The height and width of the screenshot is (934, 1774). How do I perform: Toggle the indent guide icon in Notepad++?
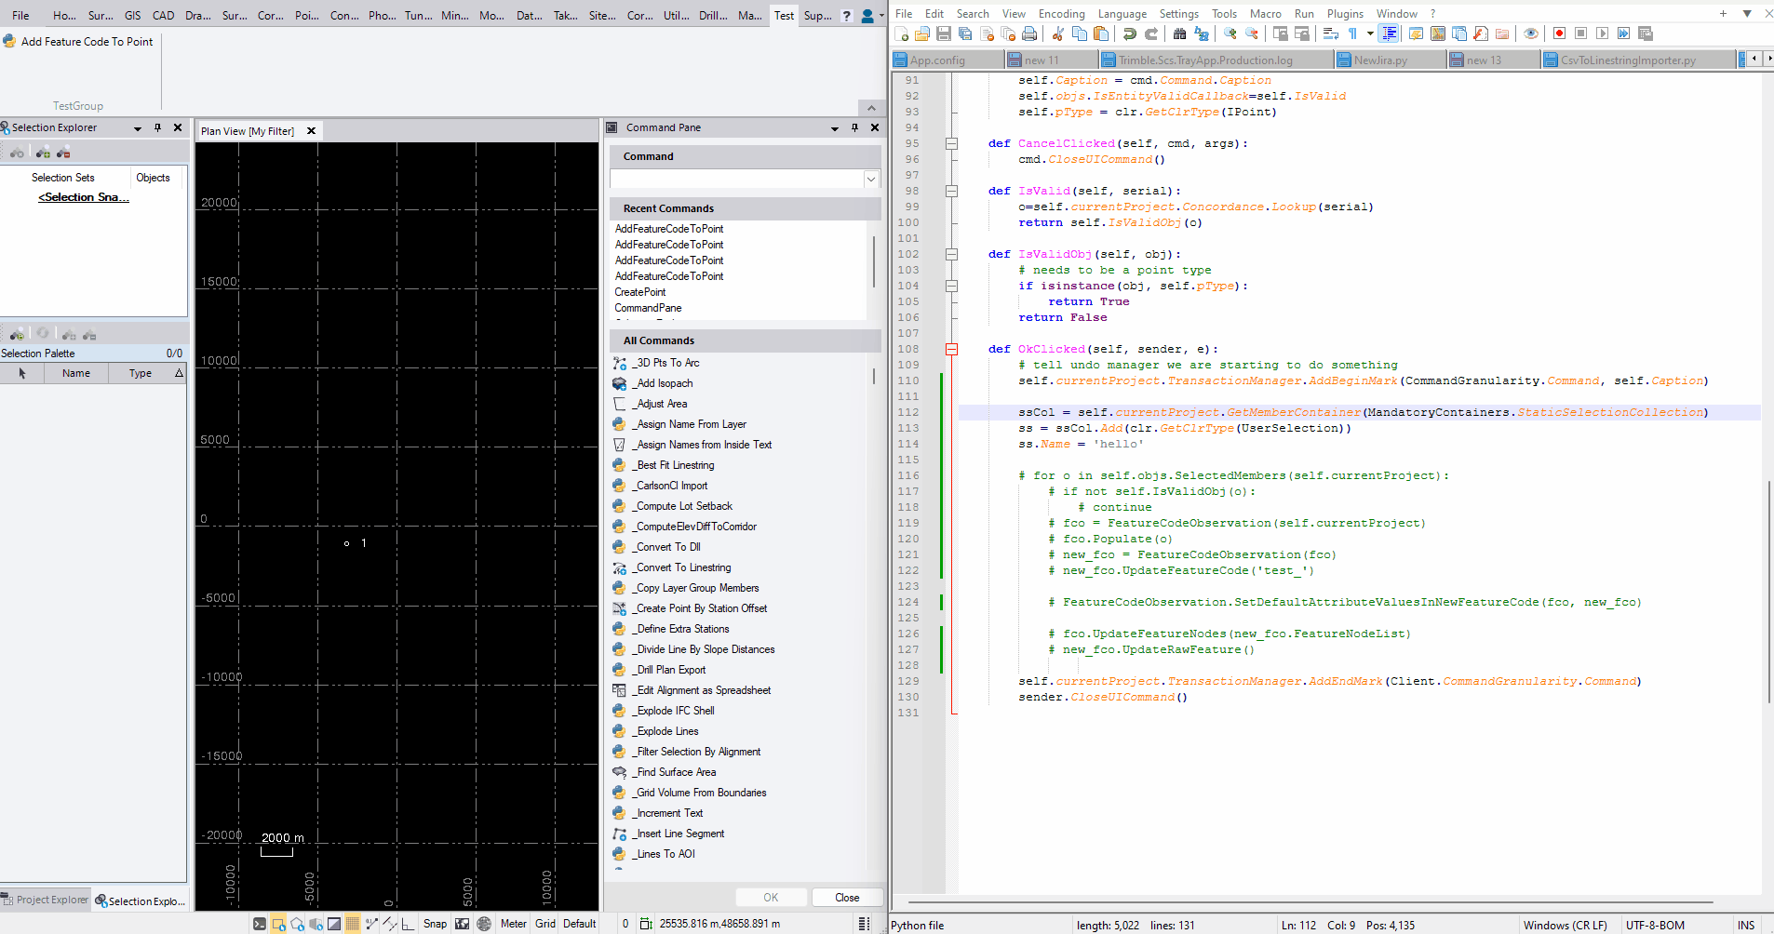pyautogui.click(x=1389, y=33)
